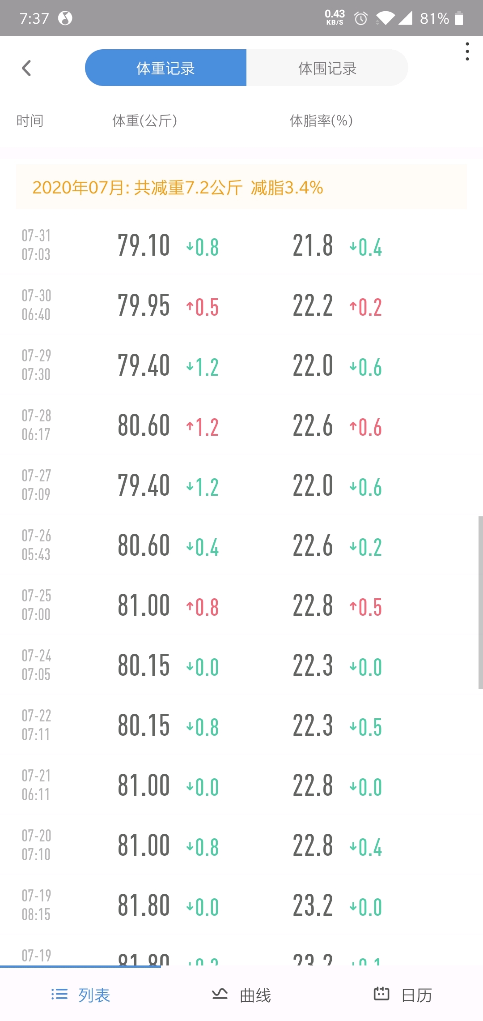Screen dimensions: 483x1021
Task: Tap the curve chart icon
Action: (220, 995)
